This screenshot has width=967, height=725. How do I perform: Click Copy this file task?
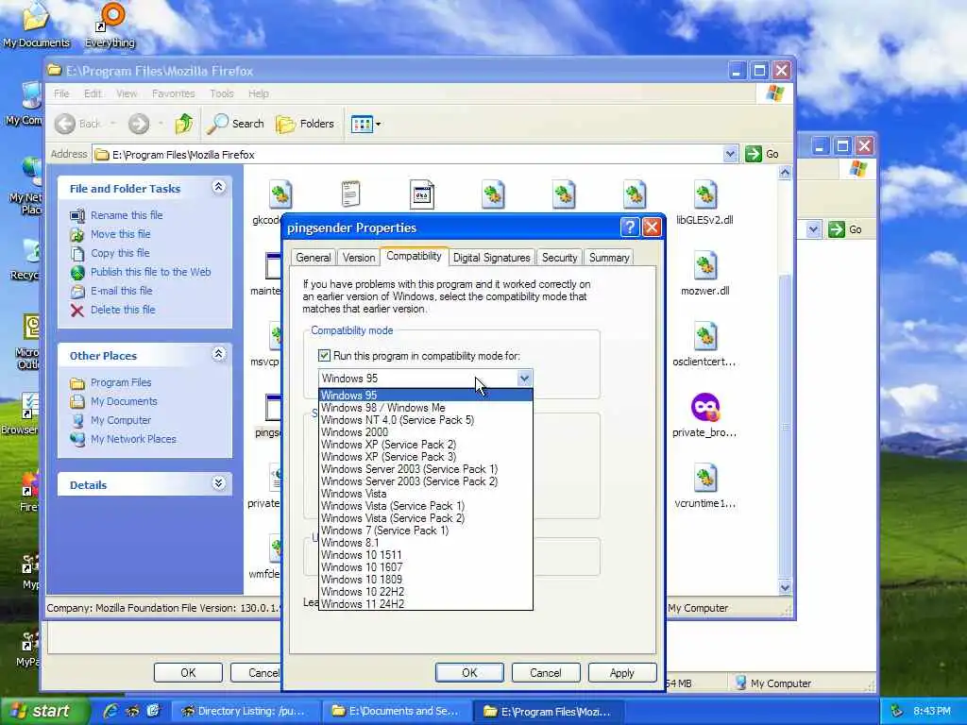(120, 253)
